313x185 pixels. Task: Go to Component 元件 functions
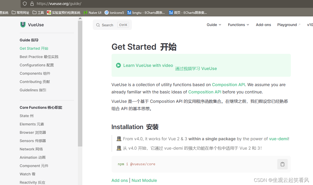point(34,166)
